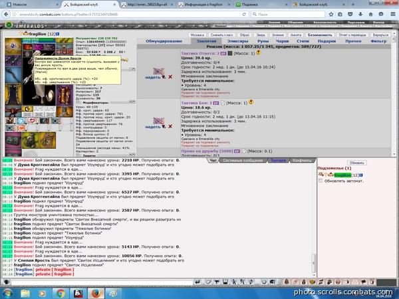Click the Тактика Ответа scroll image
Viewport: 399px width, 299px height.
(158, 71)
